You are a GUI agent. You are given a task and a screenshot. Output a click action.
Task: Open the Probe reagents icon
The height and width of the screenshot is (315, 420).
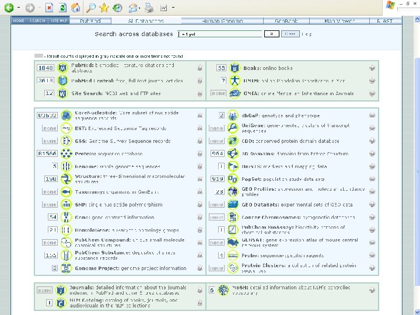pyautogui.click(x=233, y=256)
